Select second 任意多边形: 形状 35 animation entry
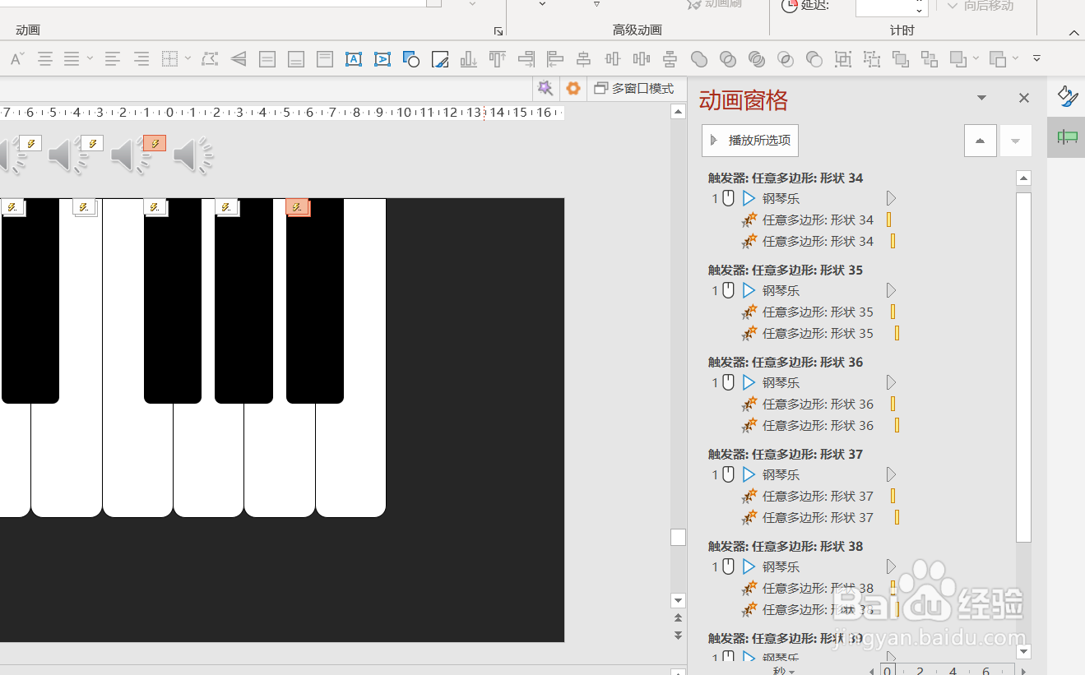1085x675 pixels. pos(818,333)
